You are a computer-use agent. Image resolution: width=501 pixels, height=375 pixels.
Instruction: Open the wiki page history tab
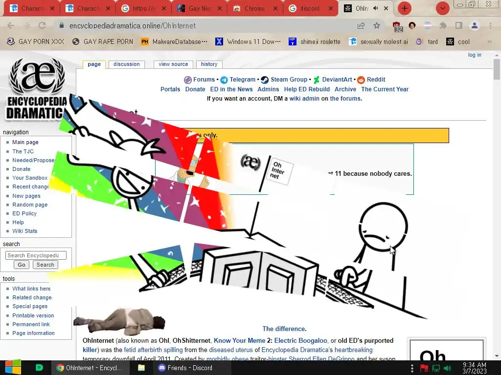click(209, 64)
